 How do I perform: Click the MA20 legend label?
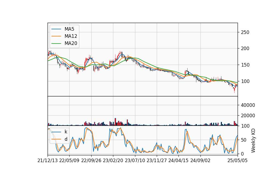71,43
